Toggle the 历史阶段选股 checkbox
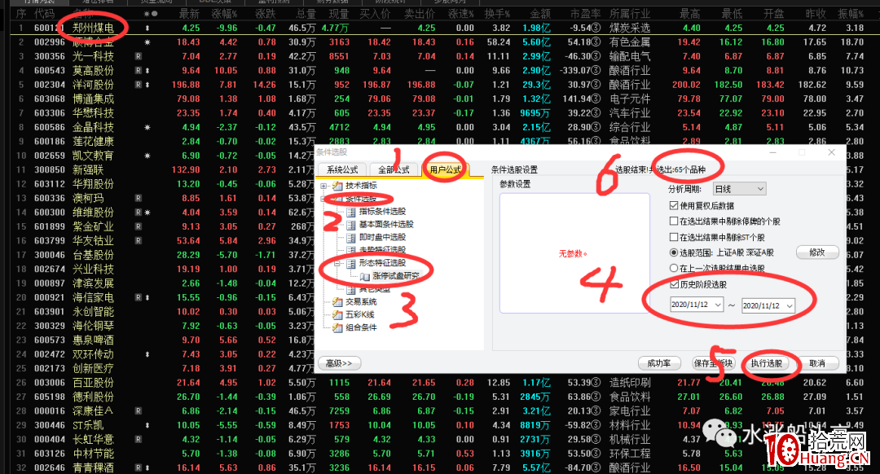The width and height of the screenshot is (880, 474). [674, 285]
